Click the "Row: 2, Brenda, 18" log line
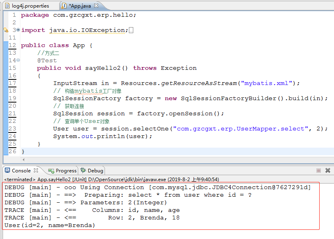Viewport: 334px width, 239px height. tap(92, 218)
